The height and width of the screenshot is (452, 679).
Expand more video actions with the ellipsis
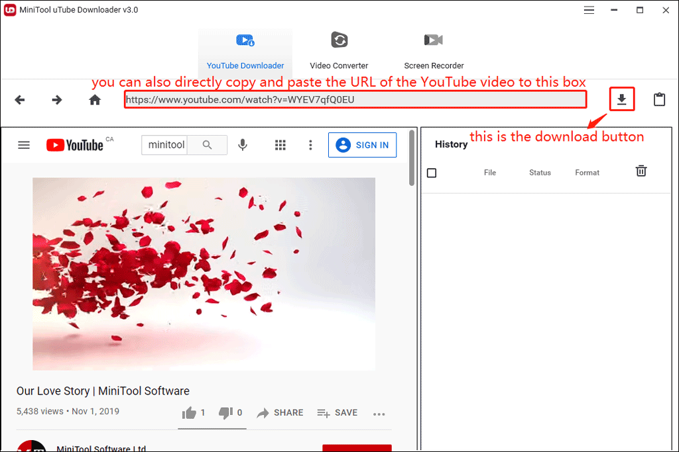(x=379, y=414)
